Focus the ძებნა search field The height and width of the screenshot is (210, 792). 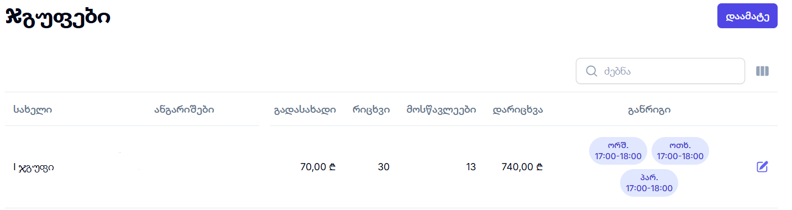click(660, 71)
